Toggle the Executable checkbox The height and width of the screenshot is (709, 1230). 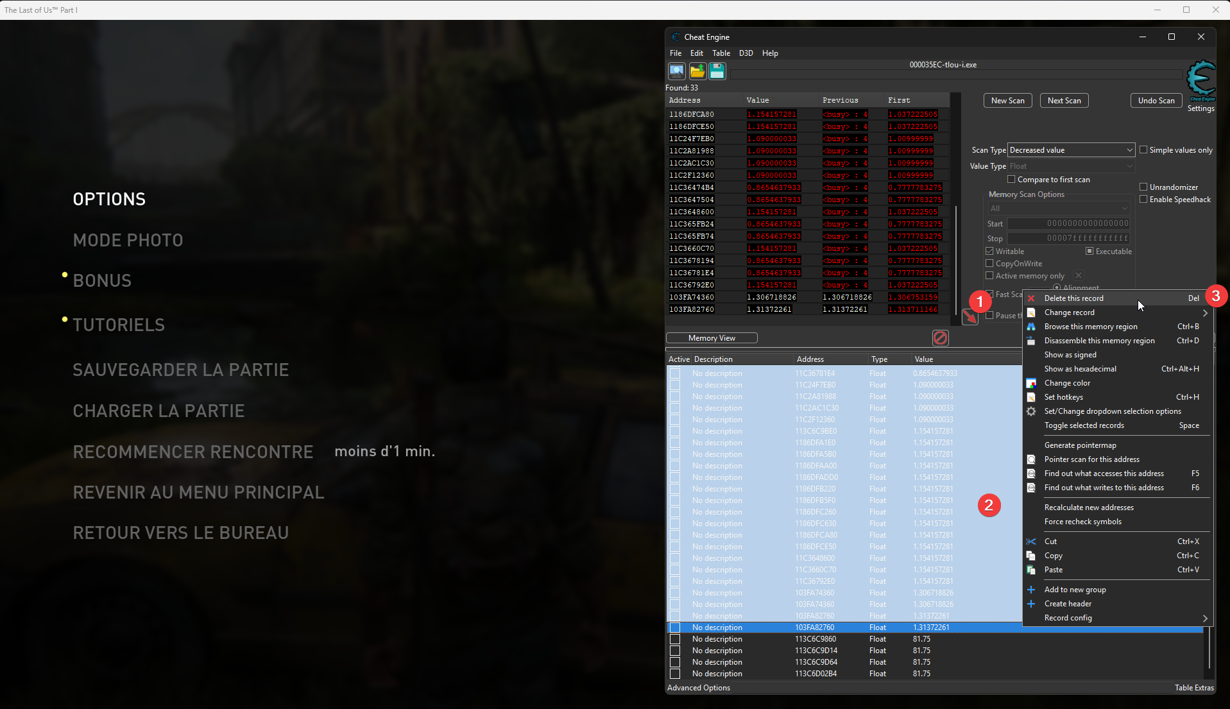(1089, 252)
